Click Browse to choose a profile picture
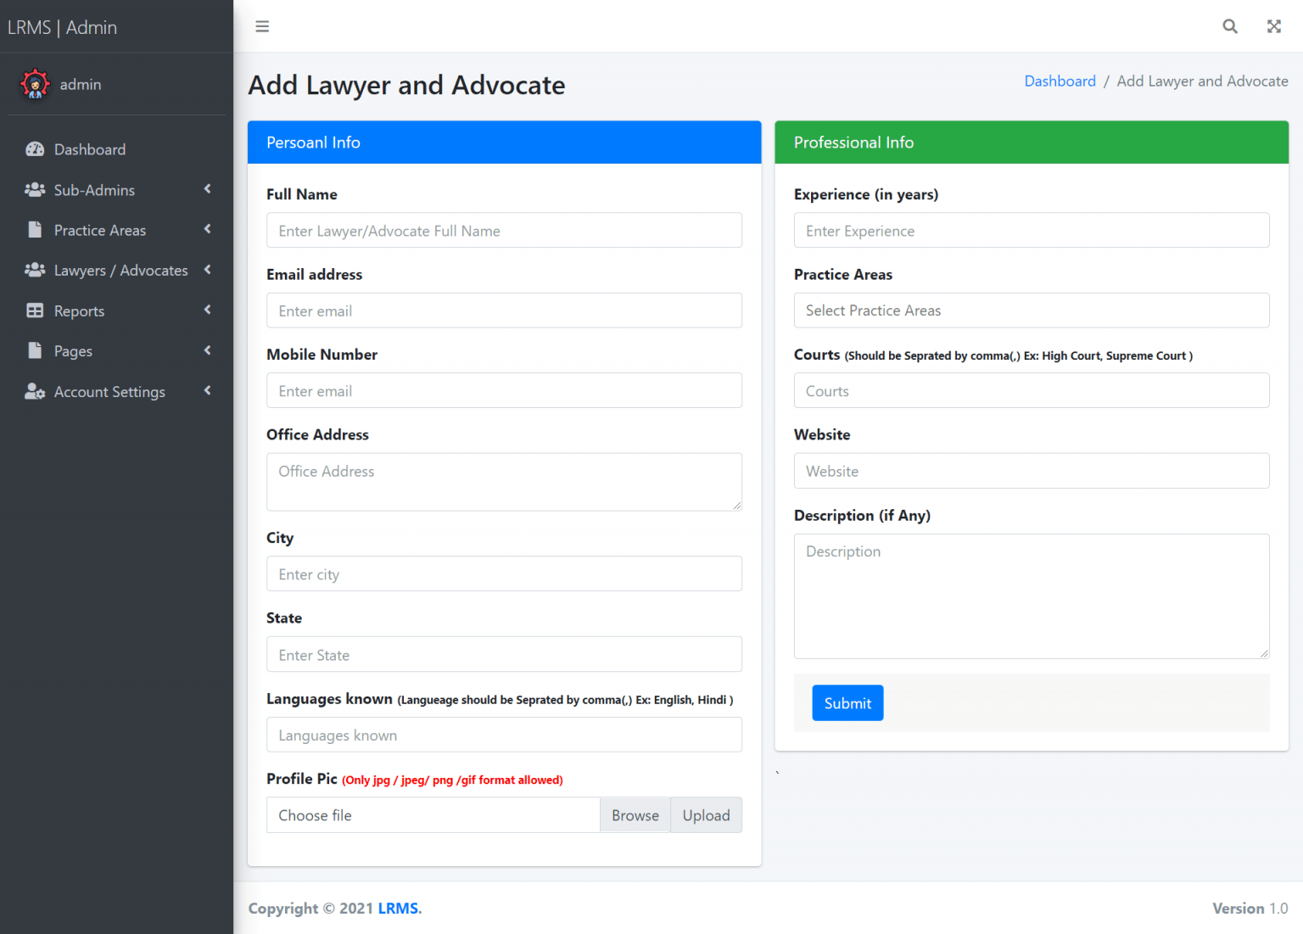 [x=635, y=814]
